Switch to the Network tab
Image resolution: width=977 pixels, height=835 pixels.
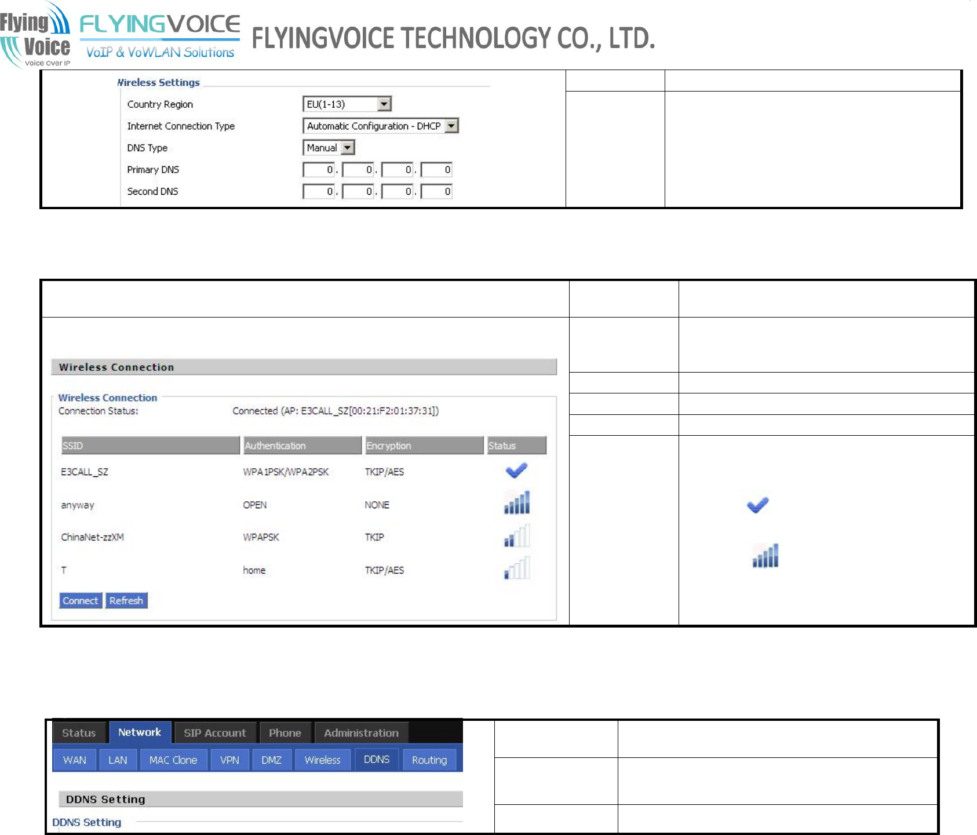(x=140, y=732)
